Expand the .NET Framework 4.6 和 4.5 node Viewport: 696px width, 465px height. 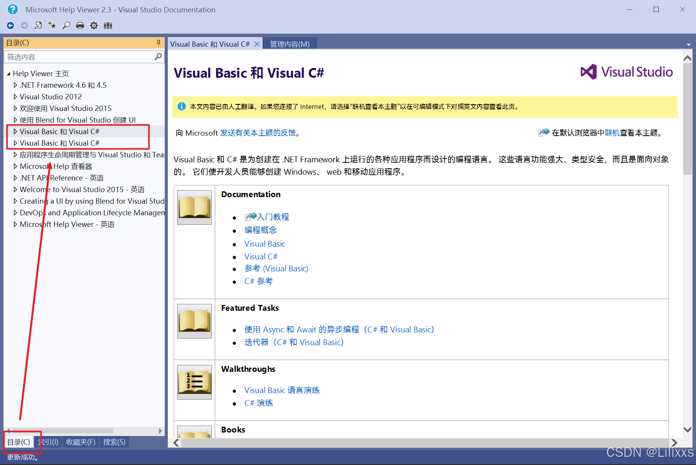tap(15, 85)
